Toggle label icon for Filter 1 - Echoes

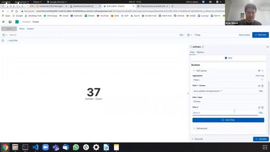(259, 86)
